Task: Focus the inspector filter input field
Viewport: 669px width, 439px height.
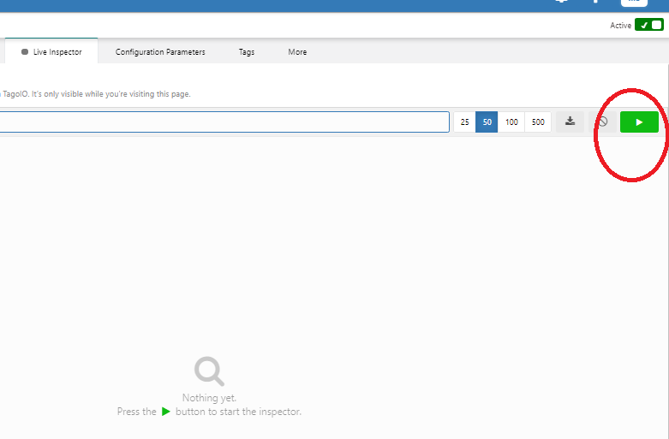Action: 224,122
